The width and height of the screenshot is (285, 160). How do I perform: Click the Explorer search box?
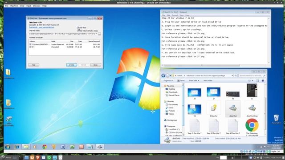(252, 76)
